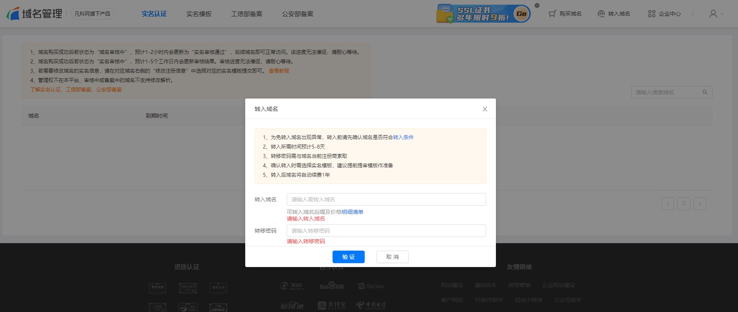This screenshot has height=312, width=738.
Task: Go to previous page with left arrow
Action: 668,204
